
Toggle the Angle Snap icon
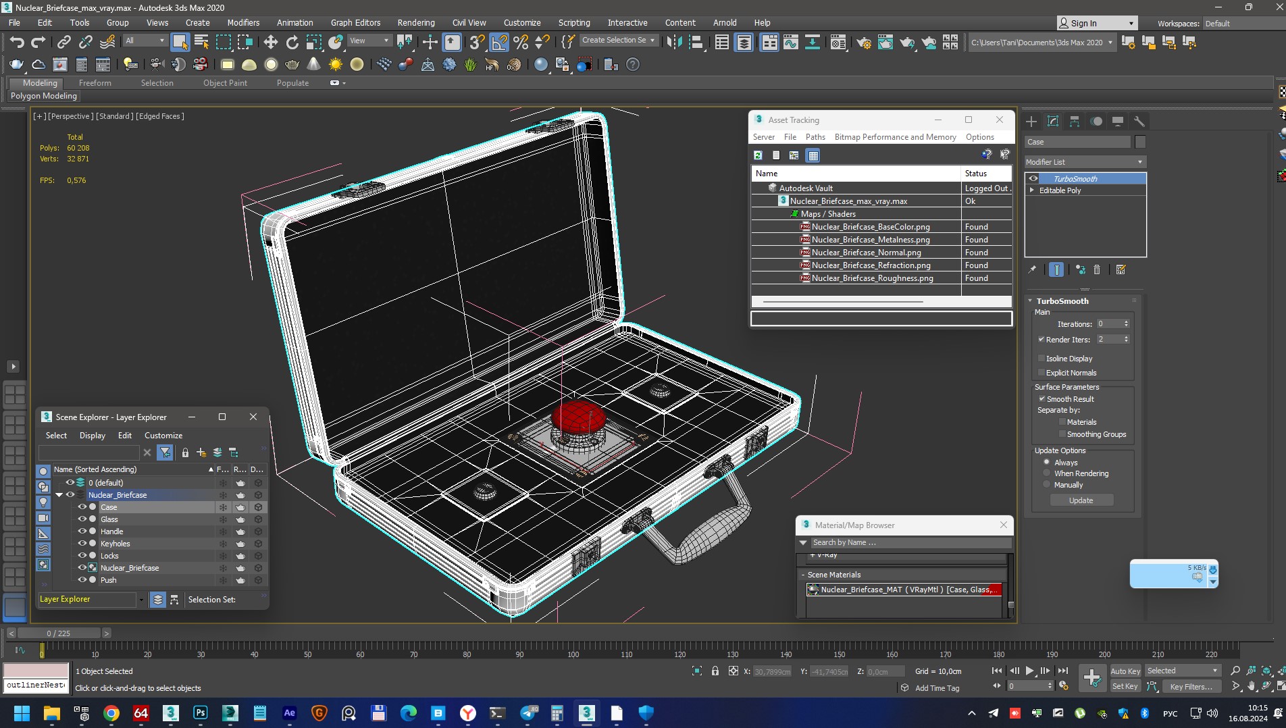tap(499, 43)
